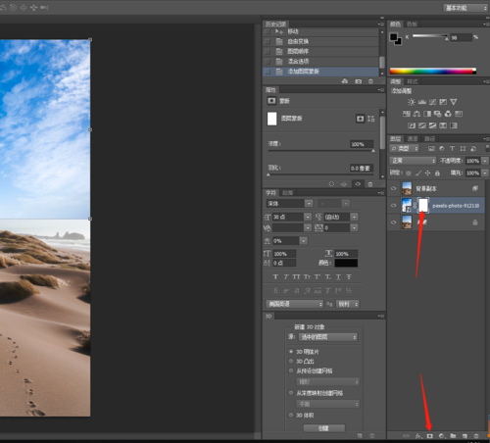Create new snapshot camera icon in History

coord(359,81)
